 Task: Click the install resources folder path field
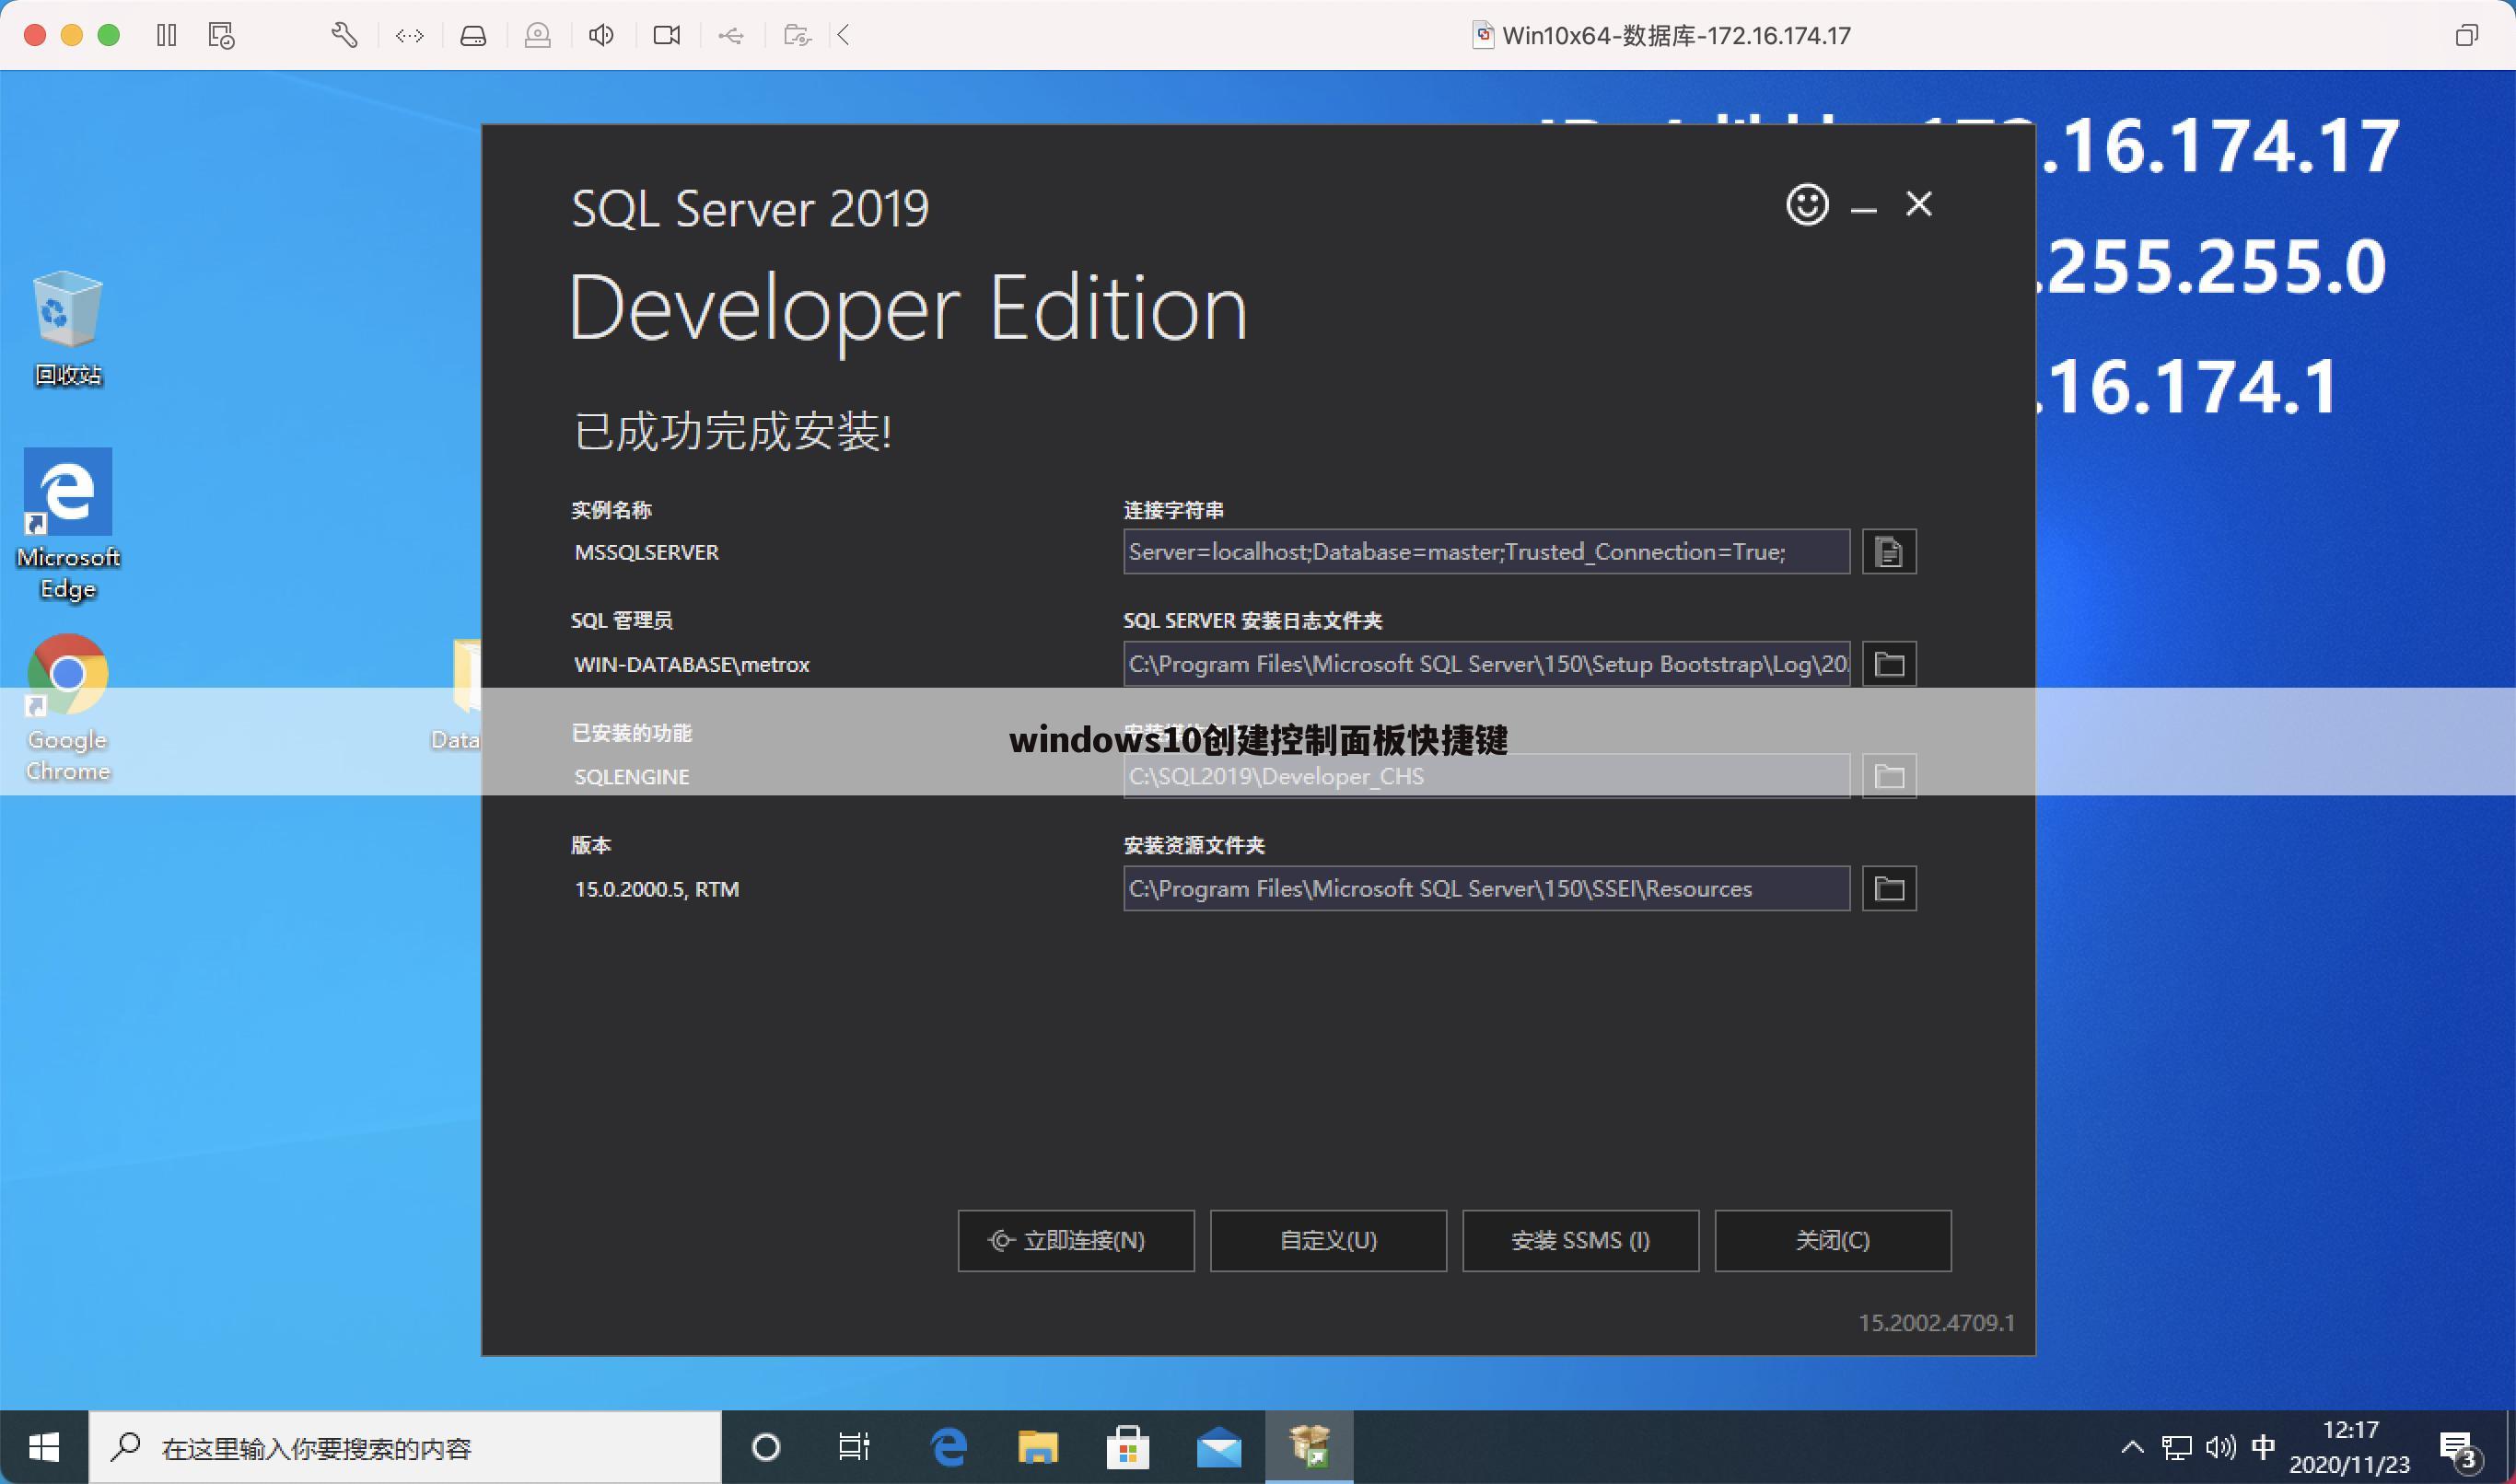point(1486,889)
